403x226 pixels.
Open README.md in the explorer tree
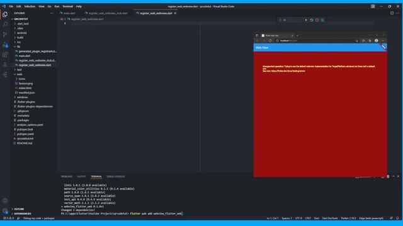[x=25, y=143]
